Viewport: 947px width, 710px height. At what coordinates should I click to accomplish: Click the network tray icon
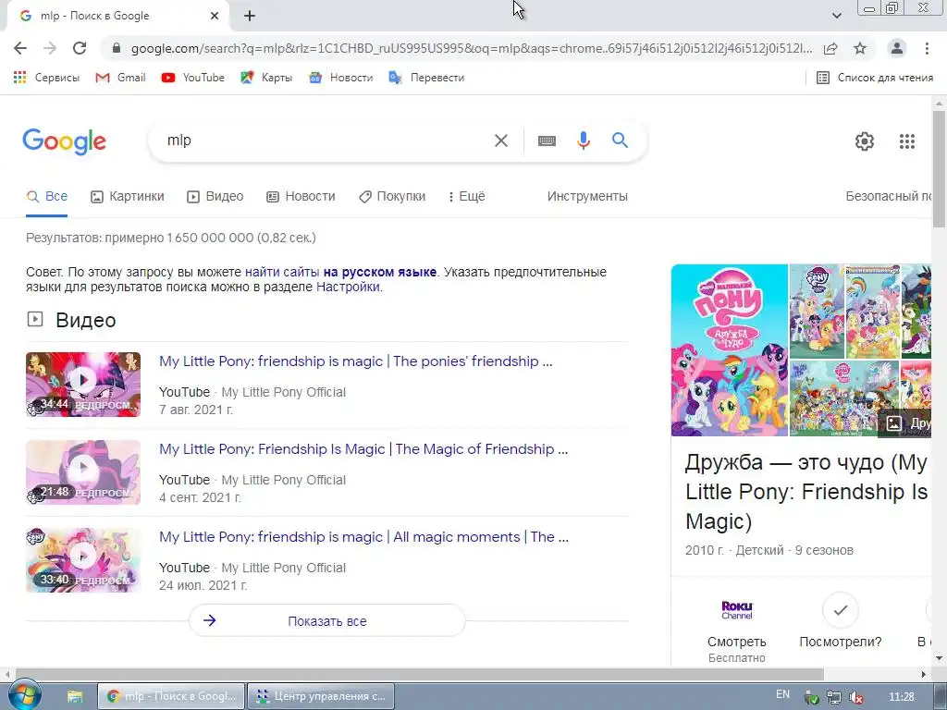[834, 697]
